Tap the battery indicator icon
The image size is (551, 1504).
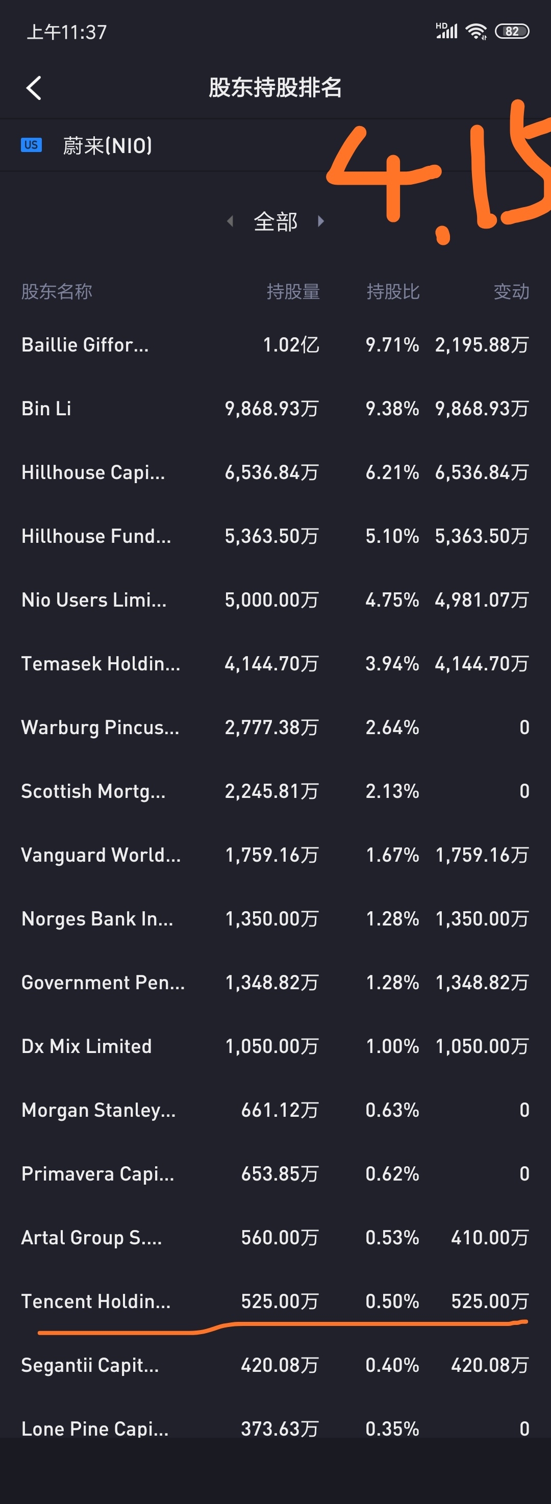(511, 32)
